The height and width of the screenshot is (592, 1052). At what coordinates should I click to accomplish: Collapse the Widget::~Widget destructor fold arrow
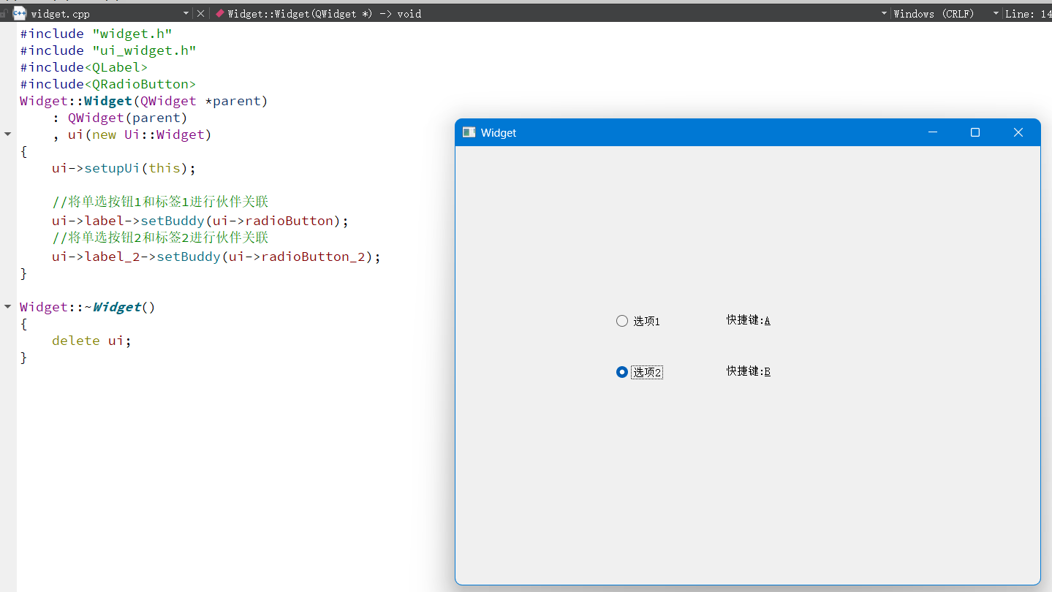8,306
